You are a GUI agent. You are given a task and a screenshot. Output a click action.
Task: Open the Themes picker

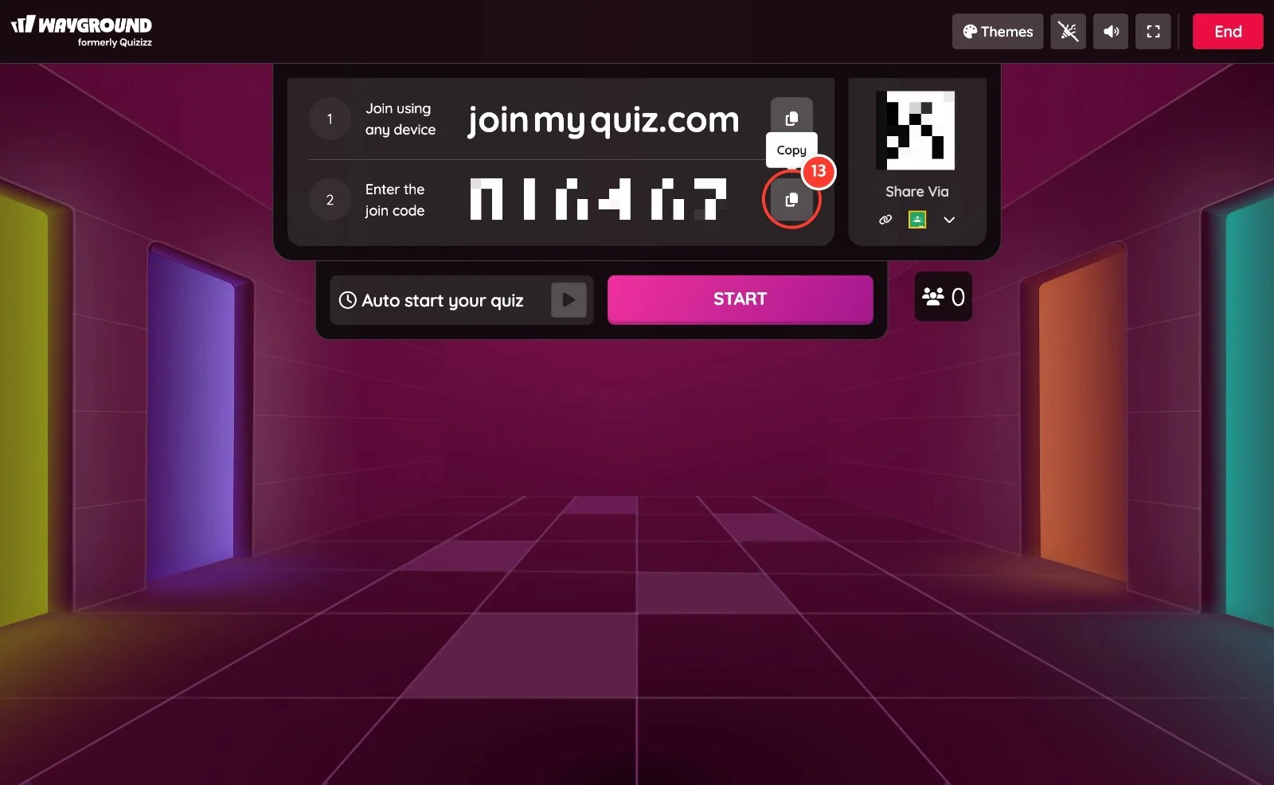pyautogui.click(x=997, y=32)
